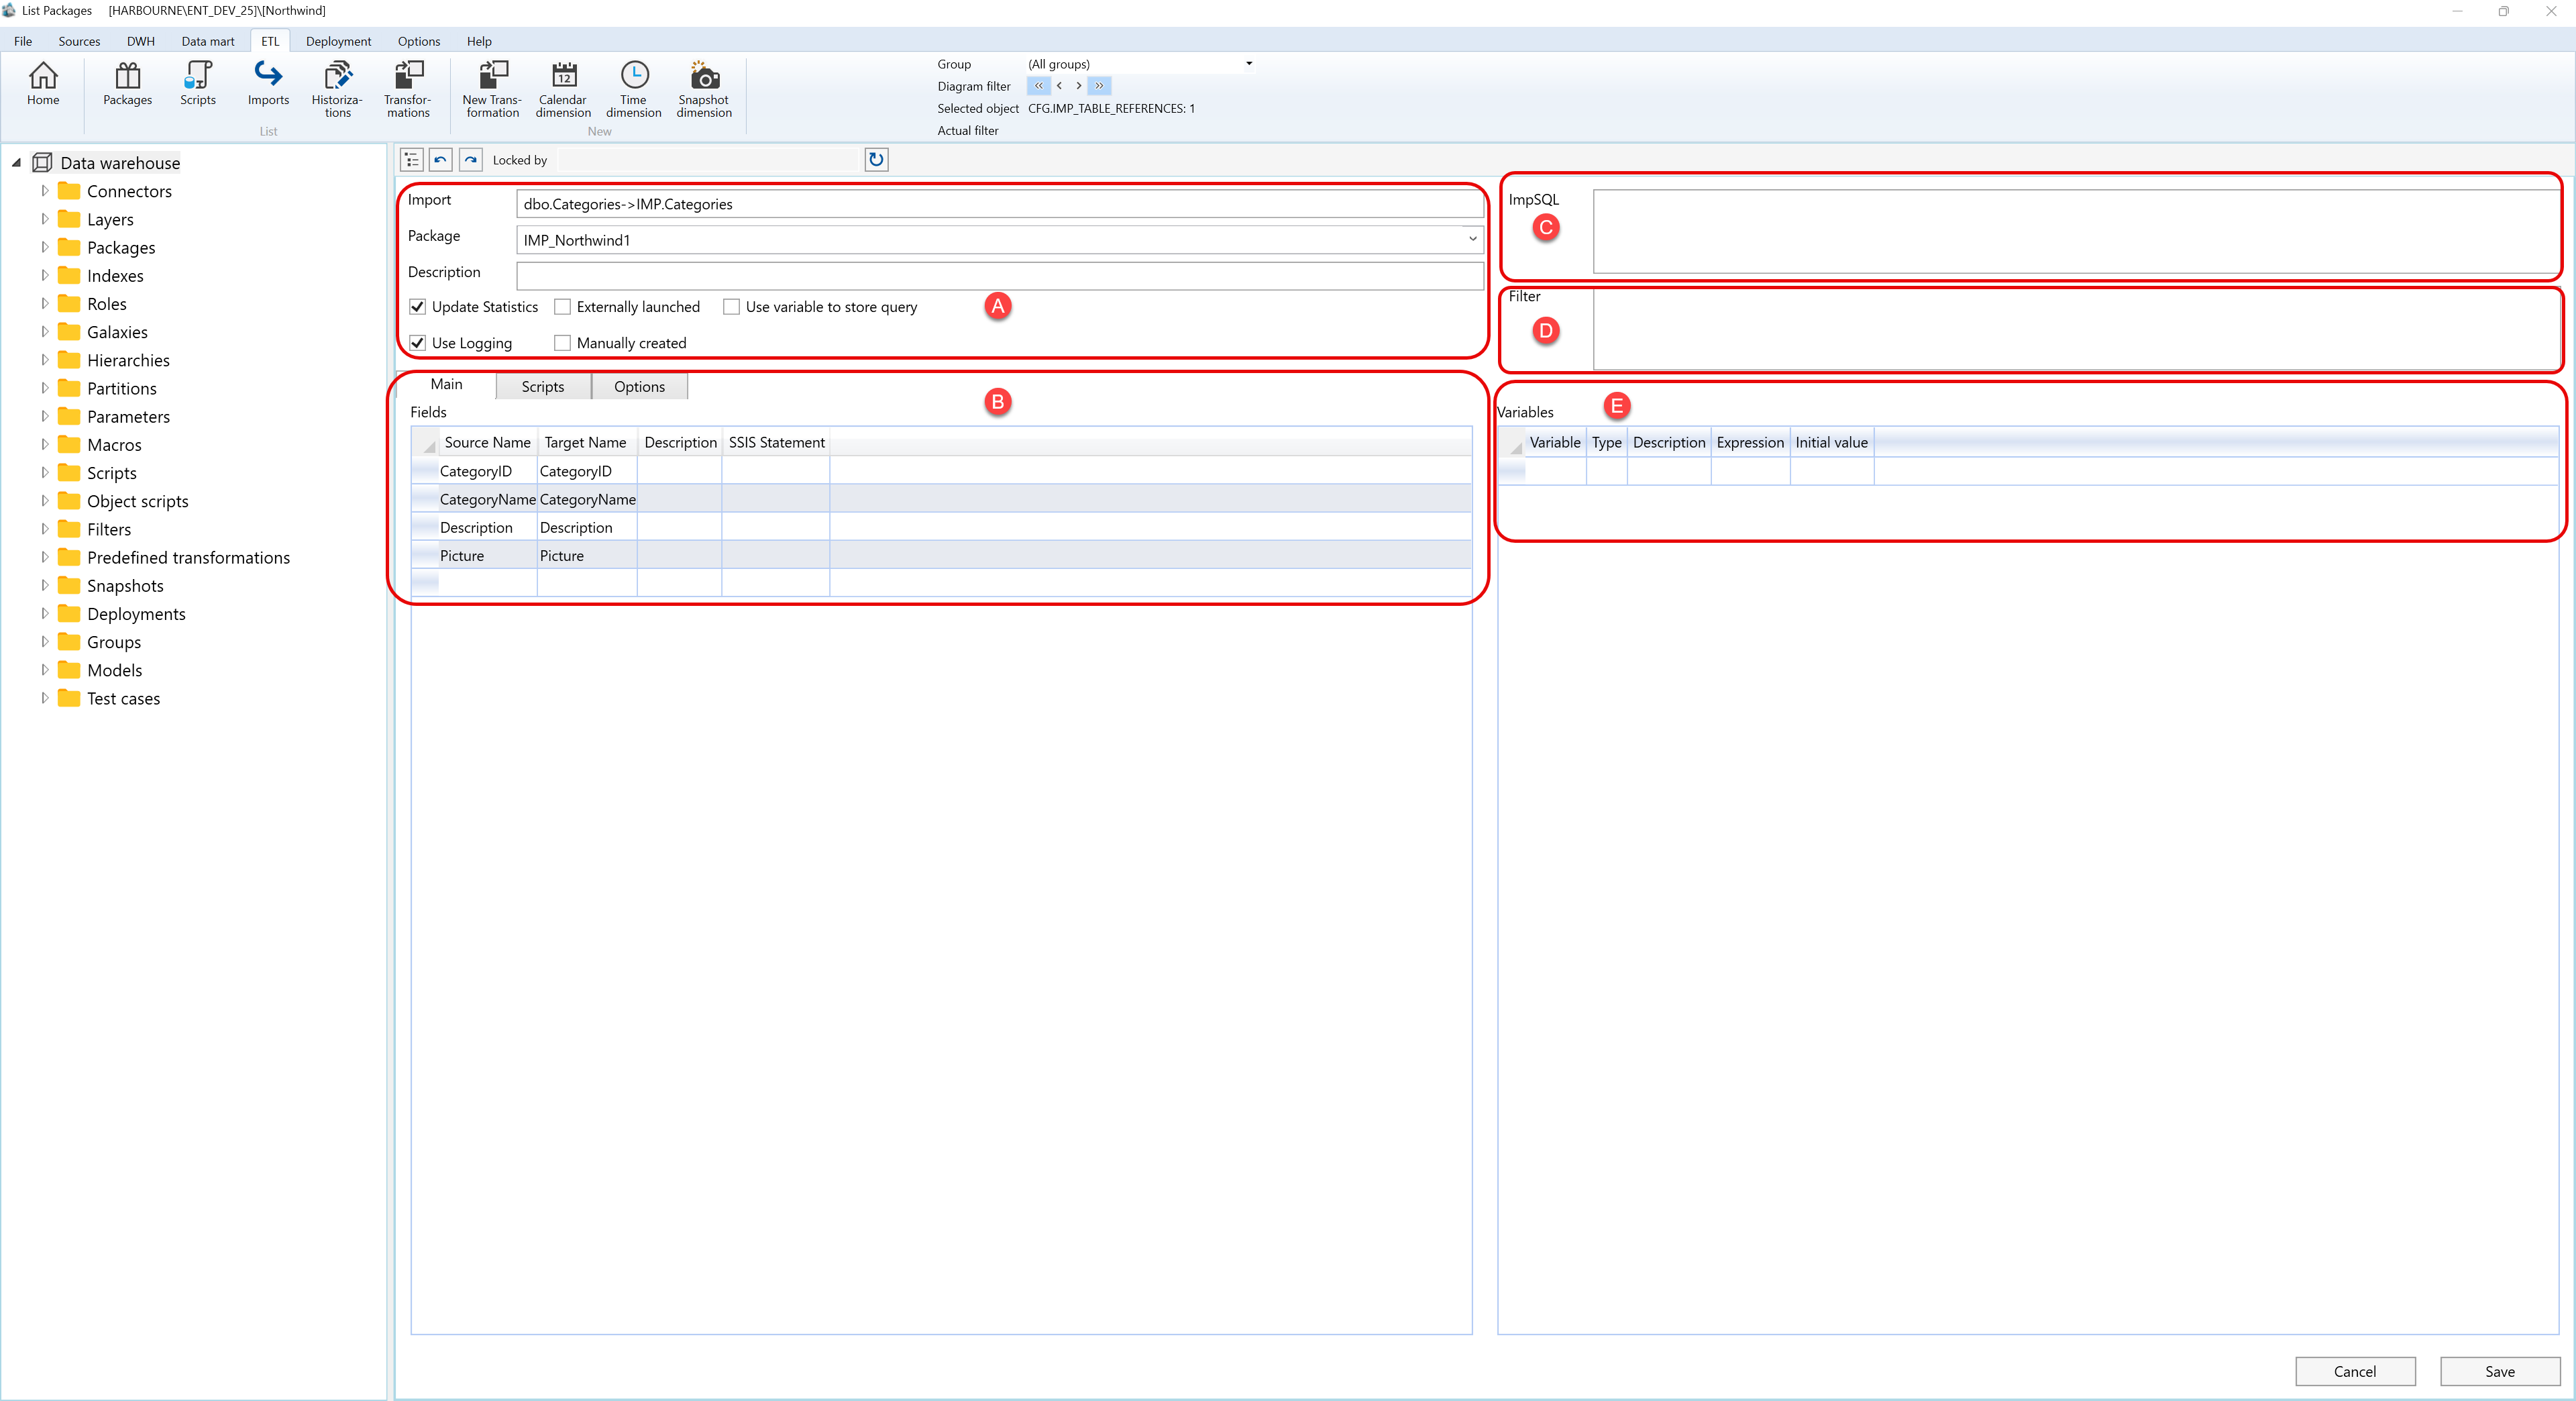Open the Help menu

479,41
